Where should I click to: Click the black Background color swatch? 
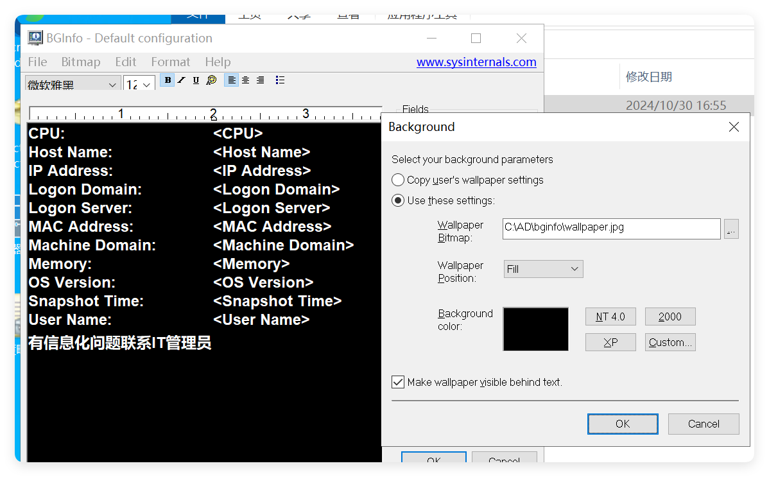click(x=535, y=329)
